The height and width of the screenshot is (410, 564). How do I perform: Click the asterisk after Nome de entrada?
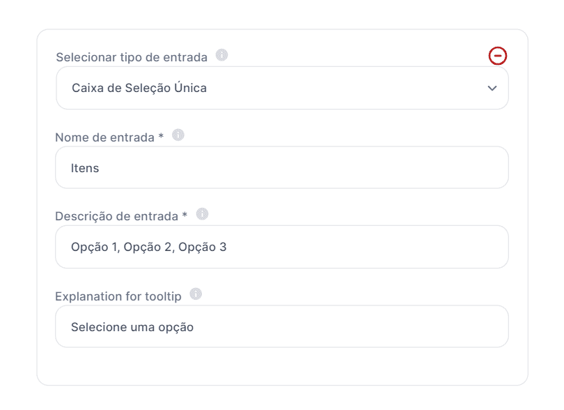pyautogui.click(x=161, y=137)
